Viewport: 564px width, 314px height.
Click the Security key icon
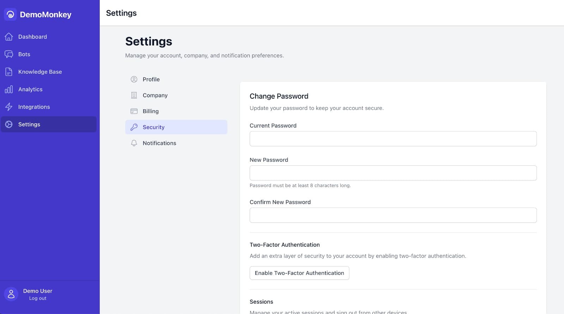coord(134,127)
